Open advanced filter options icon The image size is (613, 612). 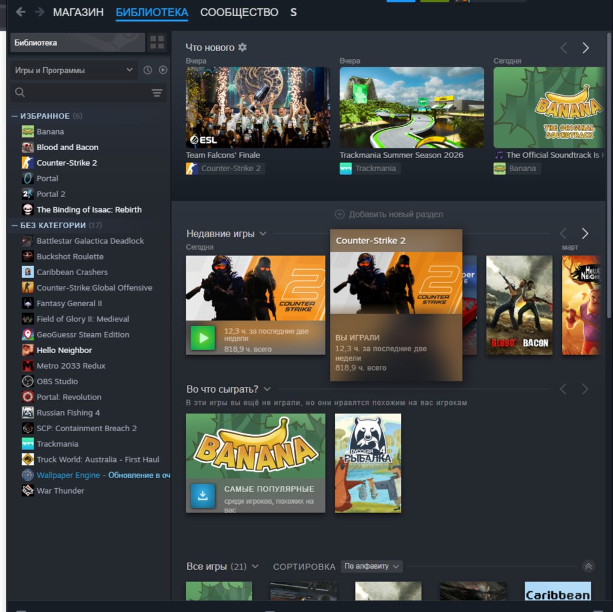(157, 92)
